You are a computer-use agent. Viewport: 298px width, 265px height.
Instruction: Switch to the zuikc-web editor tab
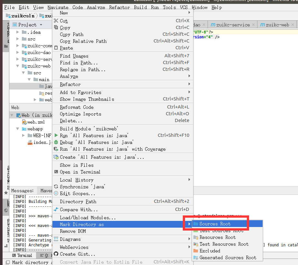pyautogui.click(x=277, y=25)
